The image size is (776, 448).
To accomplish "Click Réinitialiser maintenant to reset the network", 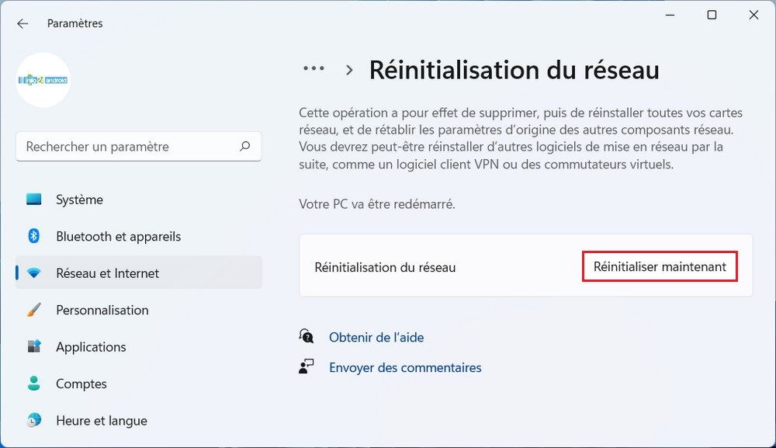I will [x=660, y=266].
